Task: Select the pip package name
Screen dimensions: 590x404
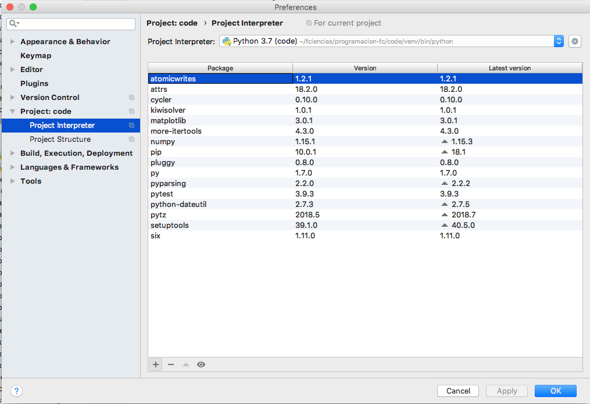Action: (156, 152)
